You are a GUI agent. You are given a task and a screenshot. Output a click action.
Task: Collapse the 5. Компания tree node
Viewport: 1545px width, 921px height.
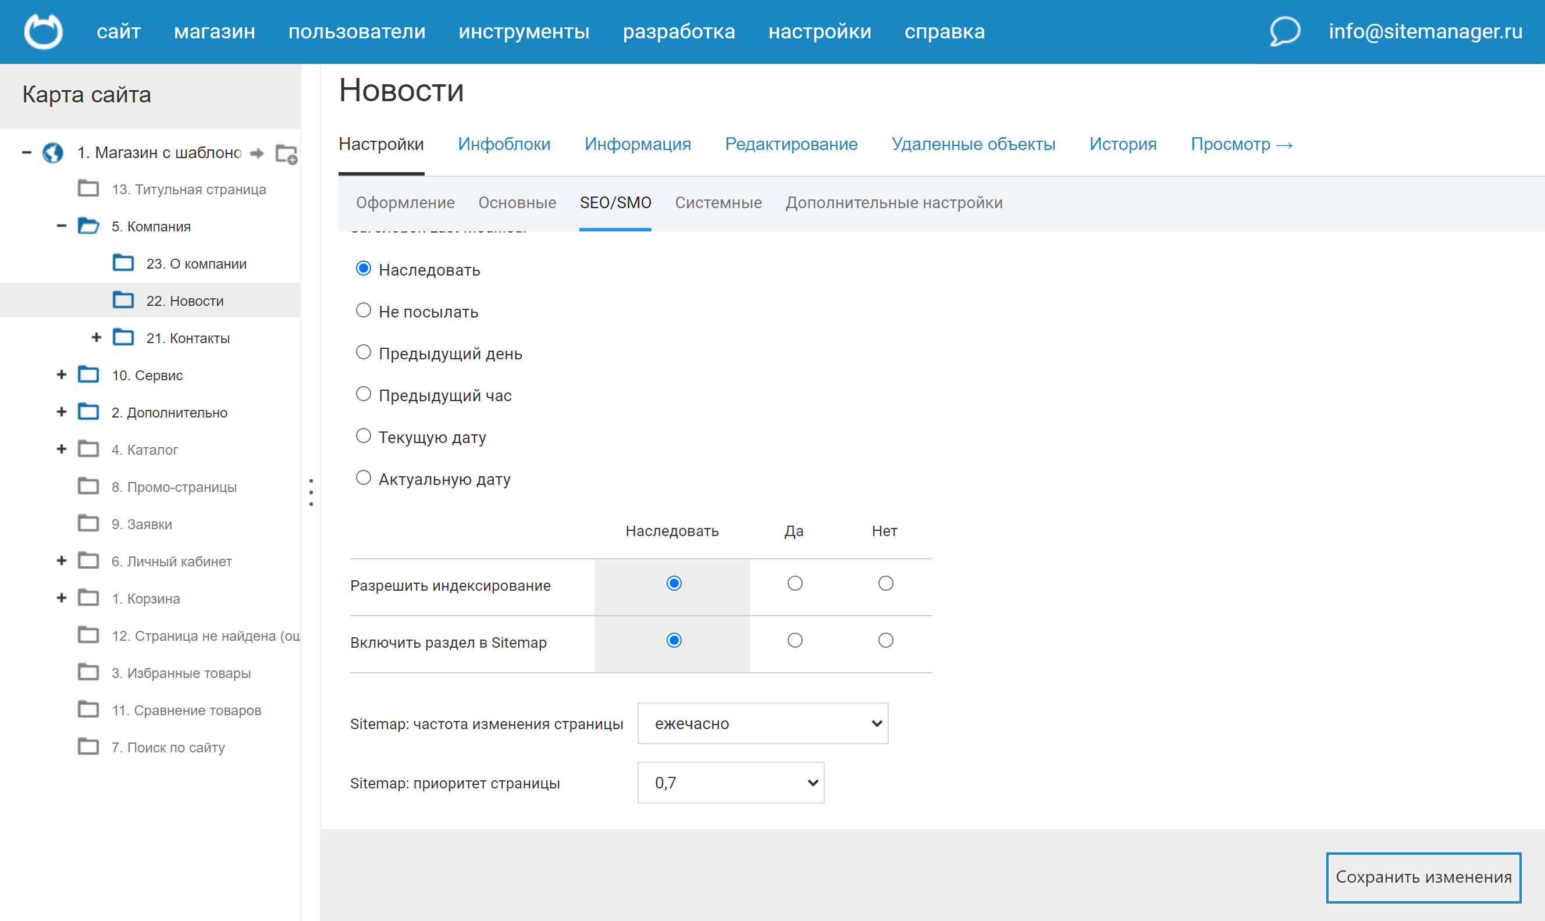point(60,225)
